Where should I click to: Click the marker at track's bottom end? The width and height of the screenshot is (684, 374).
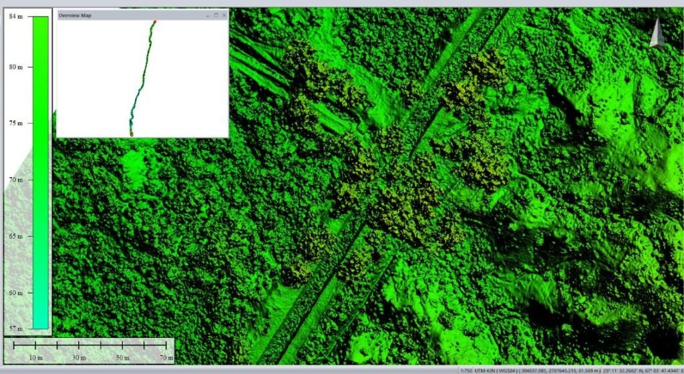point(132,134)
